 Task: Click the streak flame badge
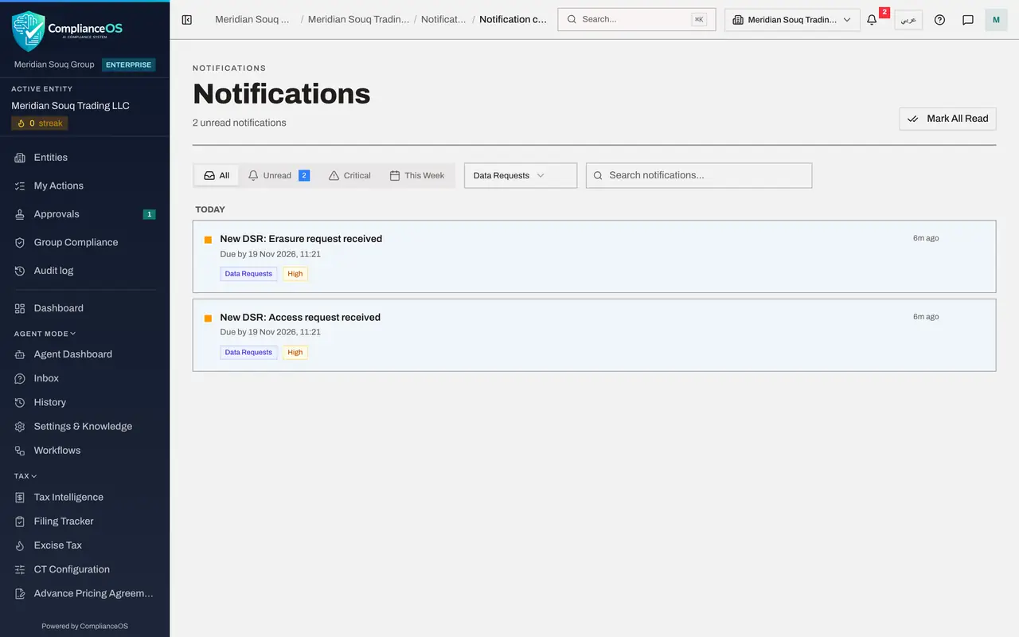40,123
